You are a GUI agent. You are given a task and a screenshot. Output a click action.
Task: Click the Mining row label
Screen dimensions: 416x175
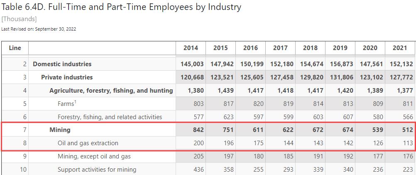click(x=60, y=130)
